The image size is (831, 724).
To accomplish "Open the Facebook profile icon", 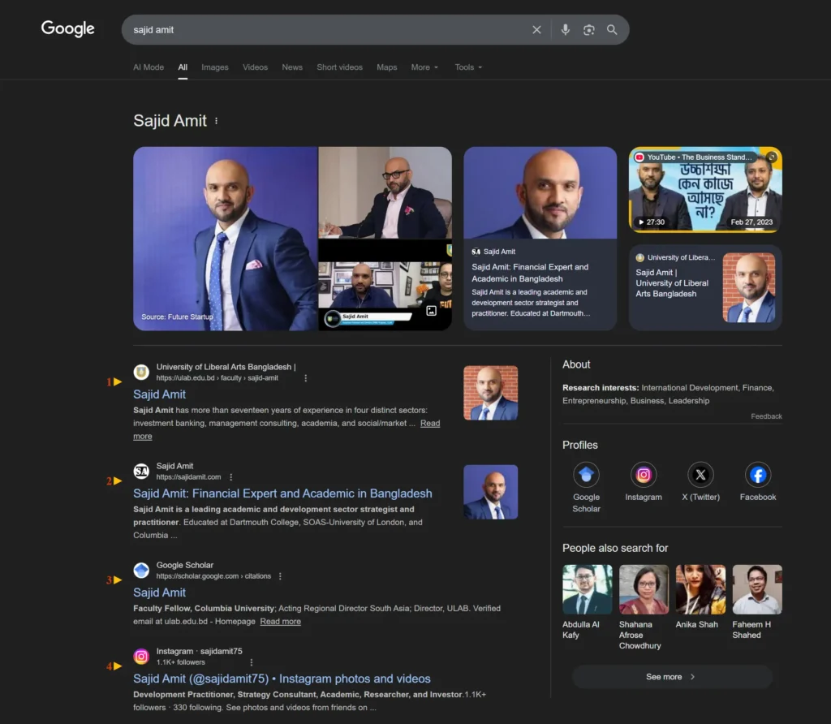I will tap(758, 475).
